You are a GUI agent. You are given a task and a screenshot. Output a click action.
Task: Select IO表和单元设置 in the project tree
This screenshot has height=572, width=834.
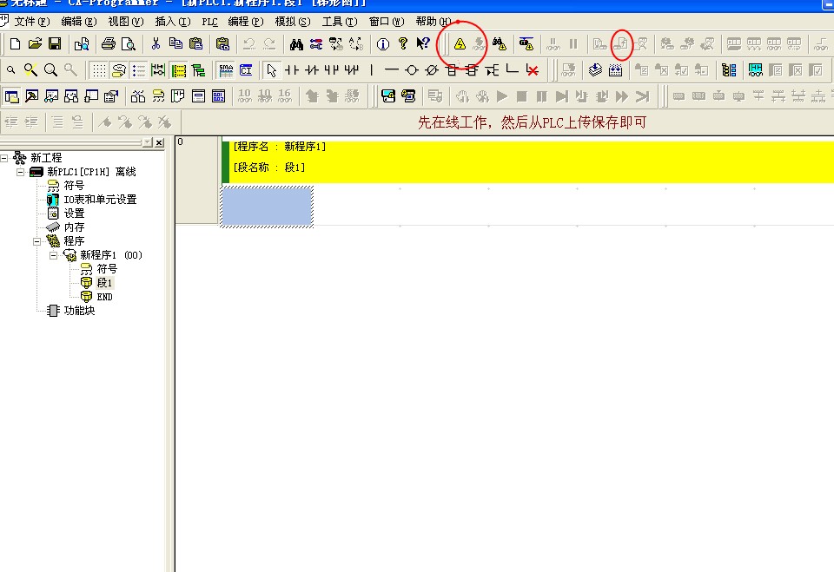99,200
